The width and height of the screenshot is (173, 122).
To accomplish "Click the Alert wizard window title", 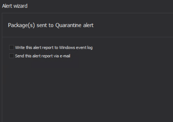I will 15,6.
